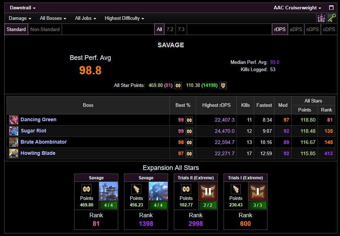Screen dimensions: 340x236
Task: Select the 7.3 patch tab
Action: (181, 29)
